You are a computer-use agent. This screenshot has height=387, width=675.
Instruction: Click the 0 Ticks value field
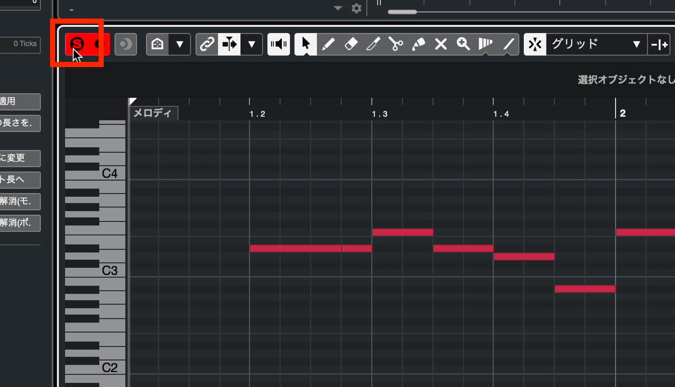20,44
